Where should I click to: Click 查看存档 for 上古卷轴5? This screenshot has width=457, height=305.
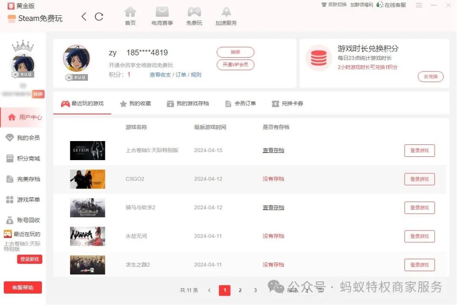[273, 150]
